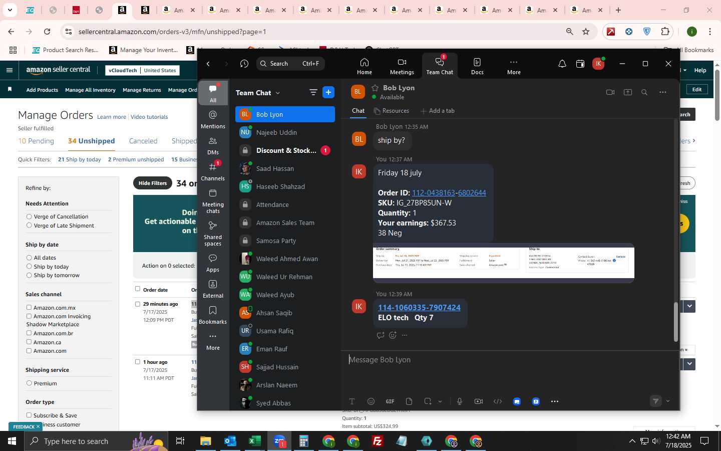Select All dates radio
The width and height of the screenshot is (721, 451).
click(x=29, y=258)
